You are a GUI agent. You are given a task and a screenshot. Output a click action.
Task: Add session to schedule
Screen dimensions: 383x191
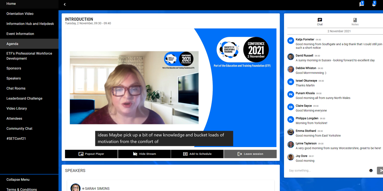click(x=197, y=154)
